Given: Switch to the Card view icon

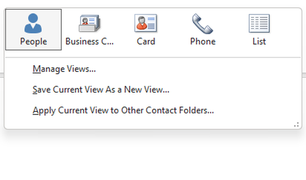Looking at the screenshot, I should click(x=146, y=23).
